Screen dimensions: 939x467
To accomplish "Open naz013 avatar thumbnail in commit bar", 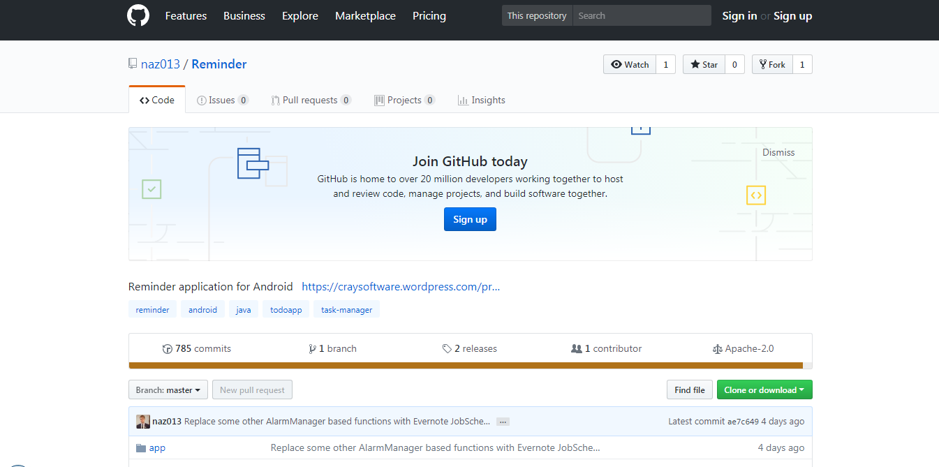I will click(x=143, y=422).
